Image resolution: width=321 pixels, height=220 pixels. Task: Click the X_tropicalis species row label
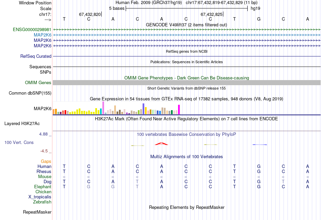pos(40,197)
